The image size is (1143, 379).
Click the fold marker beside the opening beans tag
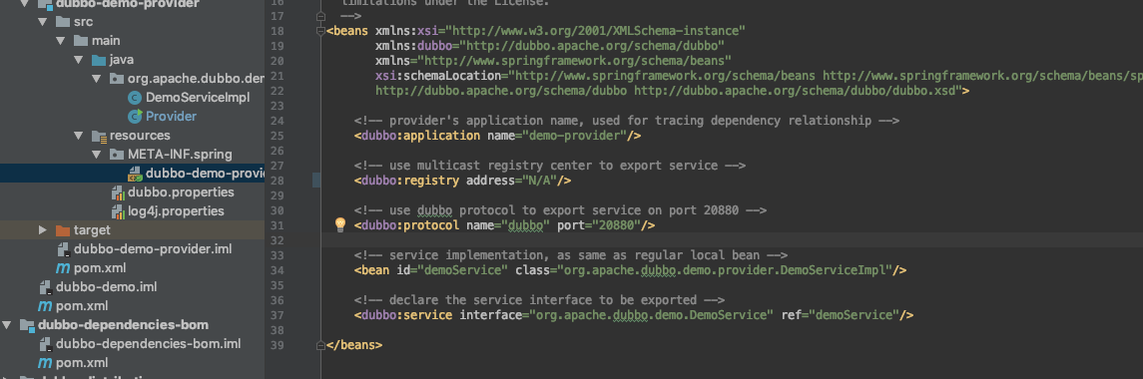[320, 31]
